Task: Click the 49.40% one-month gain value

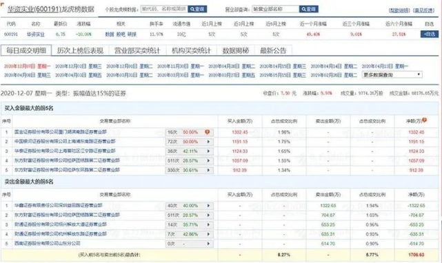Action: 313,34
